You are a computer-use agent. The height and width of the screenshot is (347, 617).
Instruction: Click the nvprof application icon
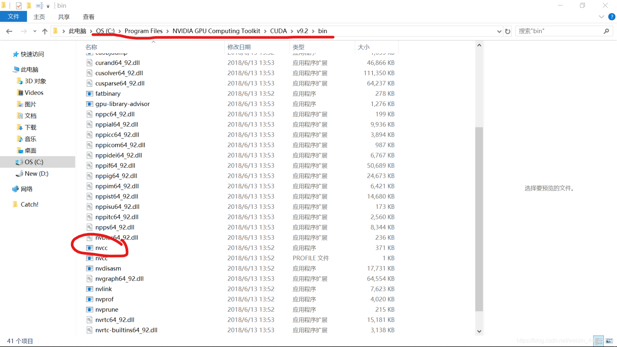(x=89, y=300)
